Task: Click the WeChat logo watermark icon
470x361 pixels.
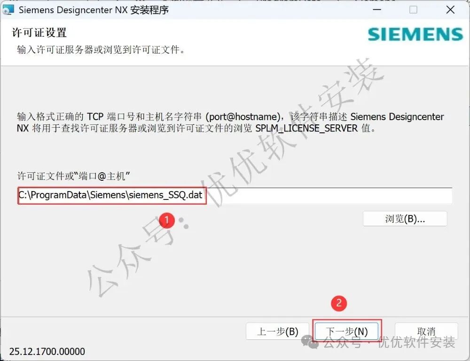Action: pos(310,342)
